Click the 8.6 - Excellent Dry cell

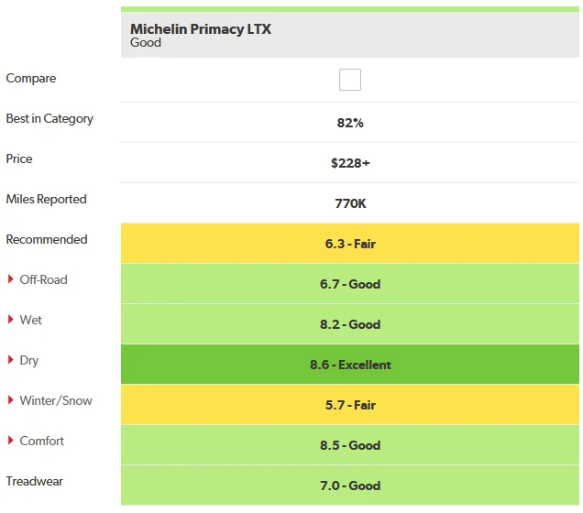pyautogui.click(x=350, y=365)
